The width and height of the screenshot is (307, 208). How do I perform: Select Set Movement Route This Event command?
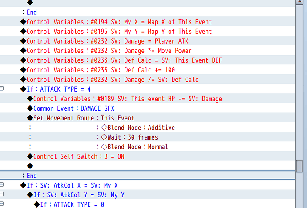tap(147, 118)
